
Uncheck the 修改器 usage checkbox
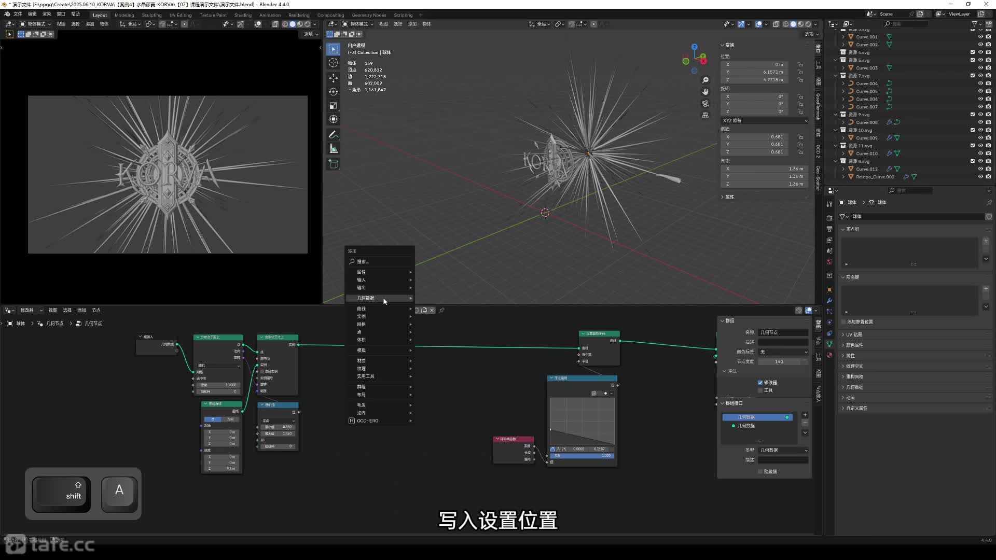pyautogui.click(x=760, y=383)
